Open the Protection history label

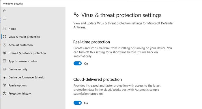point(20,93)
